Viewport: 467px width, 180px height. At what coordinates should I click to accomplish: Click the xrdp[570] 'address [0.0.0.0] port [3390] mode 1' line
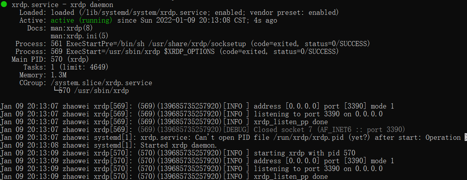click(197, 161)
